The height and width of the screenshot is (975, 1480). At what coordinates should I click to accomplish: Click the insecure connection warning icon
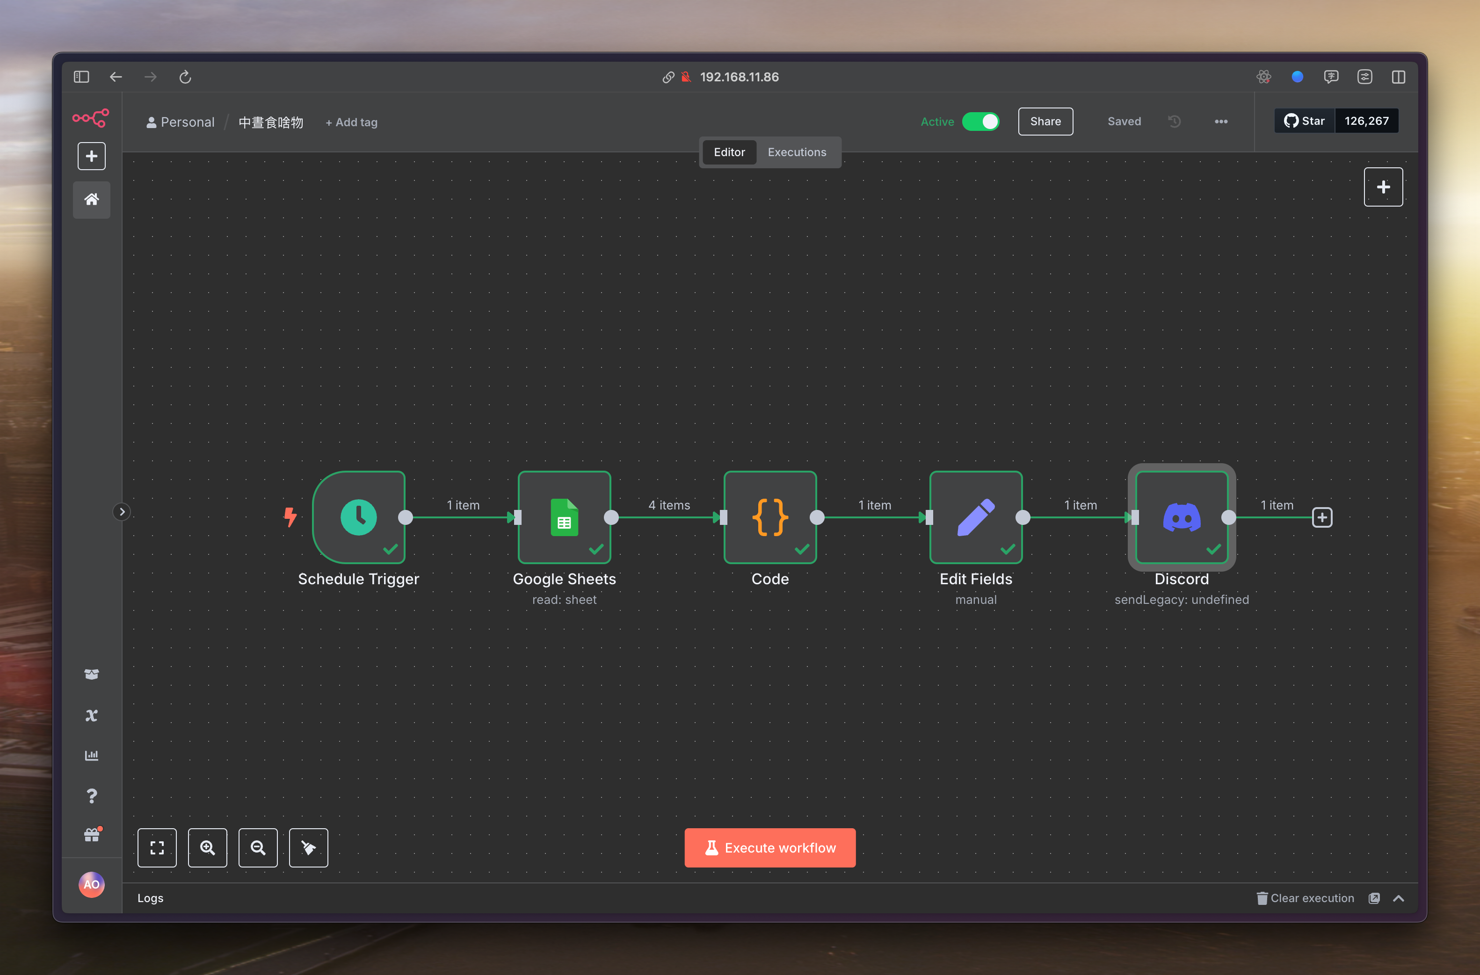point(686,77)
